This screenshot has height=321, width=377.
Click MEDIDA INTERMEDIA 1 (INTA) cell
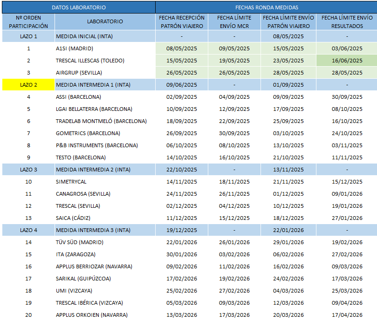coord(105,85)
